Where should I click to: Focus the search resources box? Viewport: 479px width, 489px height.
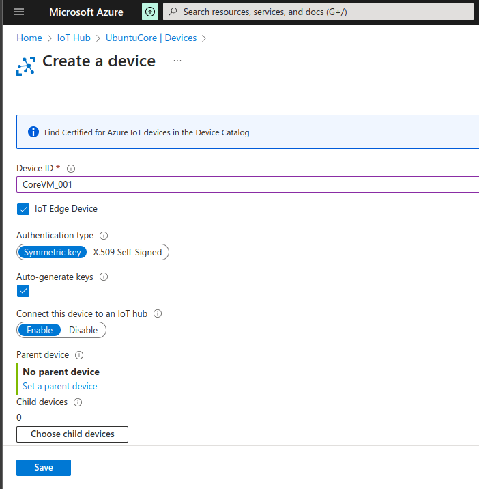pos(318,12)
